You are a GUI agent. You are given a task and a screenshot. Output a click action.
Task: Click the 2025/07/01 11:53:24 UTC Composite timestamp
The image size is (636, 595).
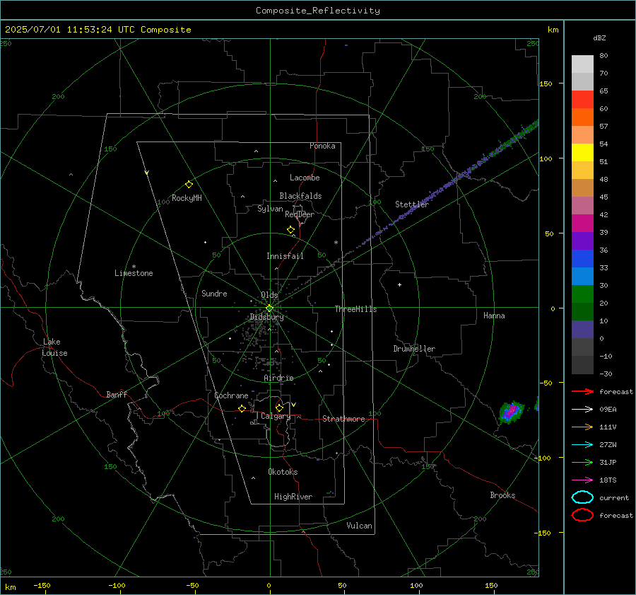98,30
